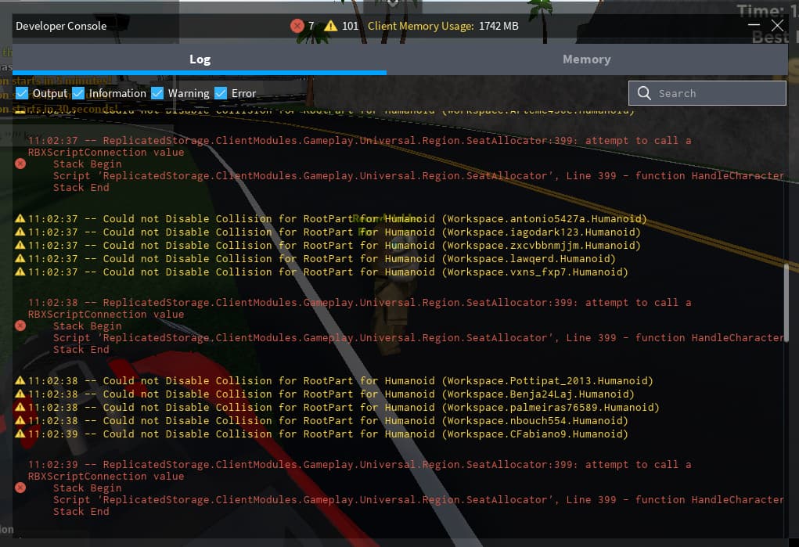This screenshot has height=547, width=799.
Task: Select warning text mentioning Workspace.antonio5427a.Humanoid
Action: 337,218
